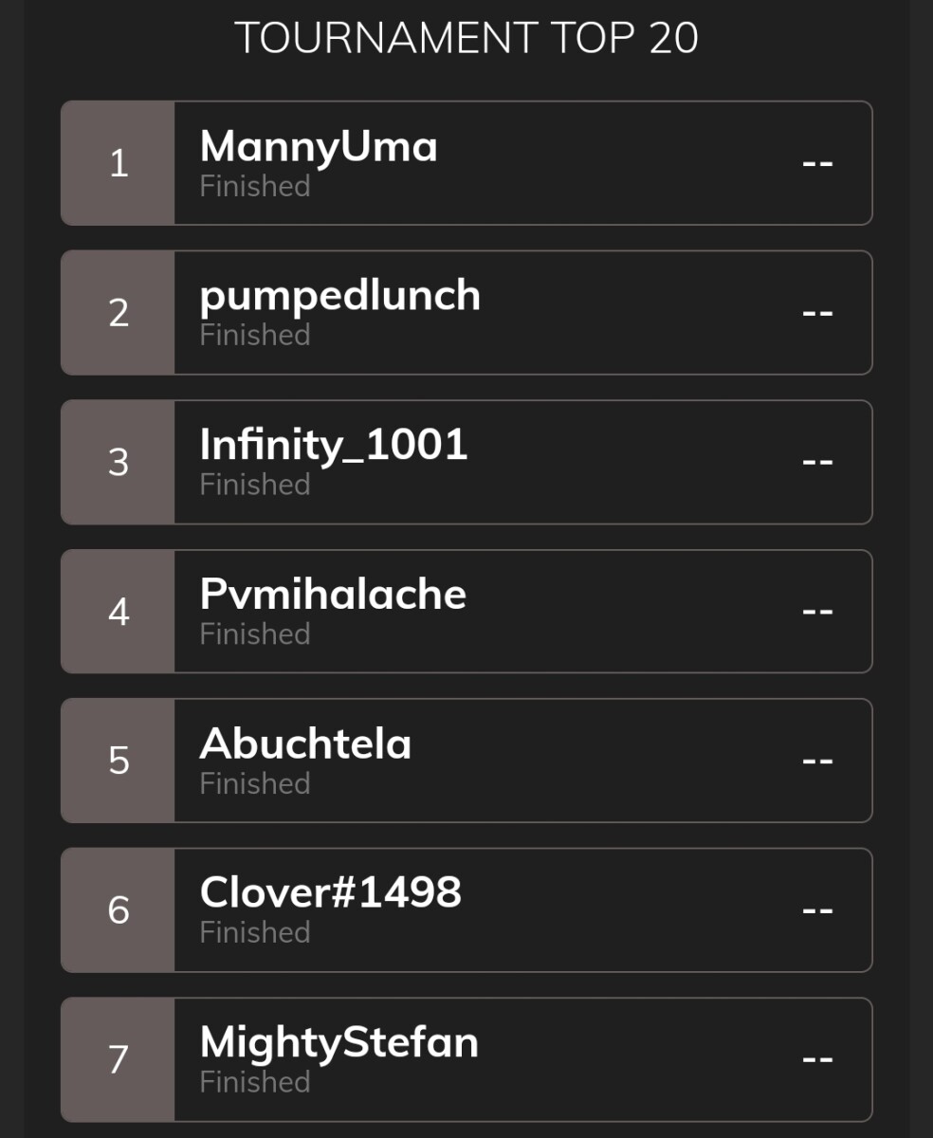This screenshot has height=1138, width=933.
Task: Click Finished status under pumpedlunch
Action: click(255, 335)
